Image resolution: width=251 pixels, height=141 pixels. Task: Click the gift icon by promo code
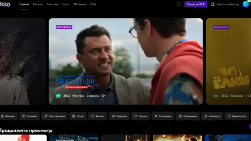[x=213, y=4]
